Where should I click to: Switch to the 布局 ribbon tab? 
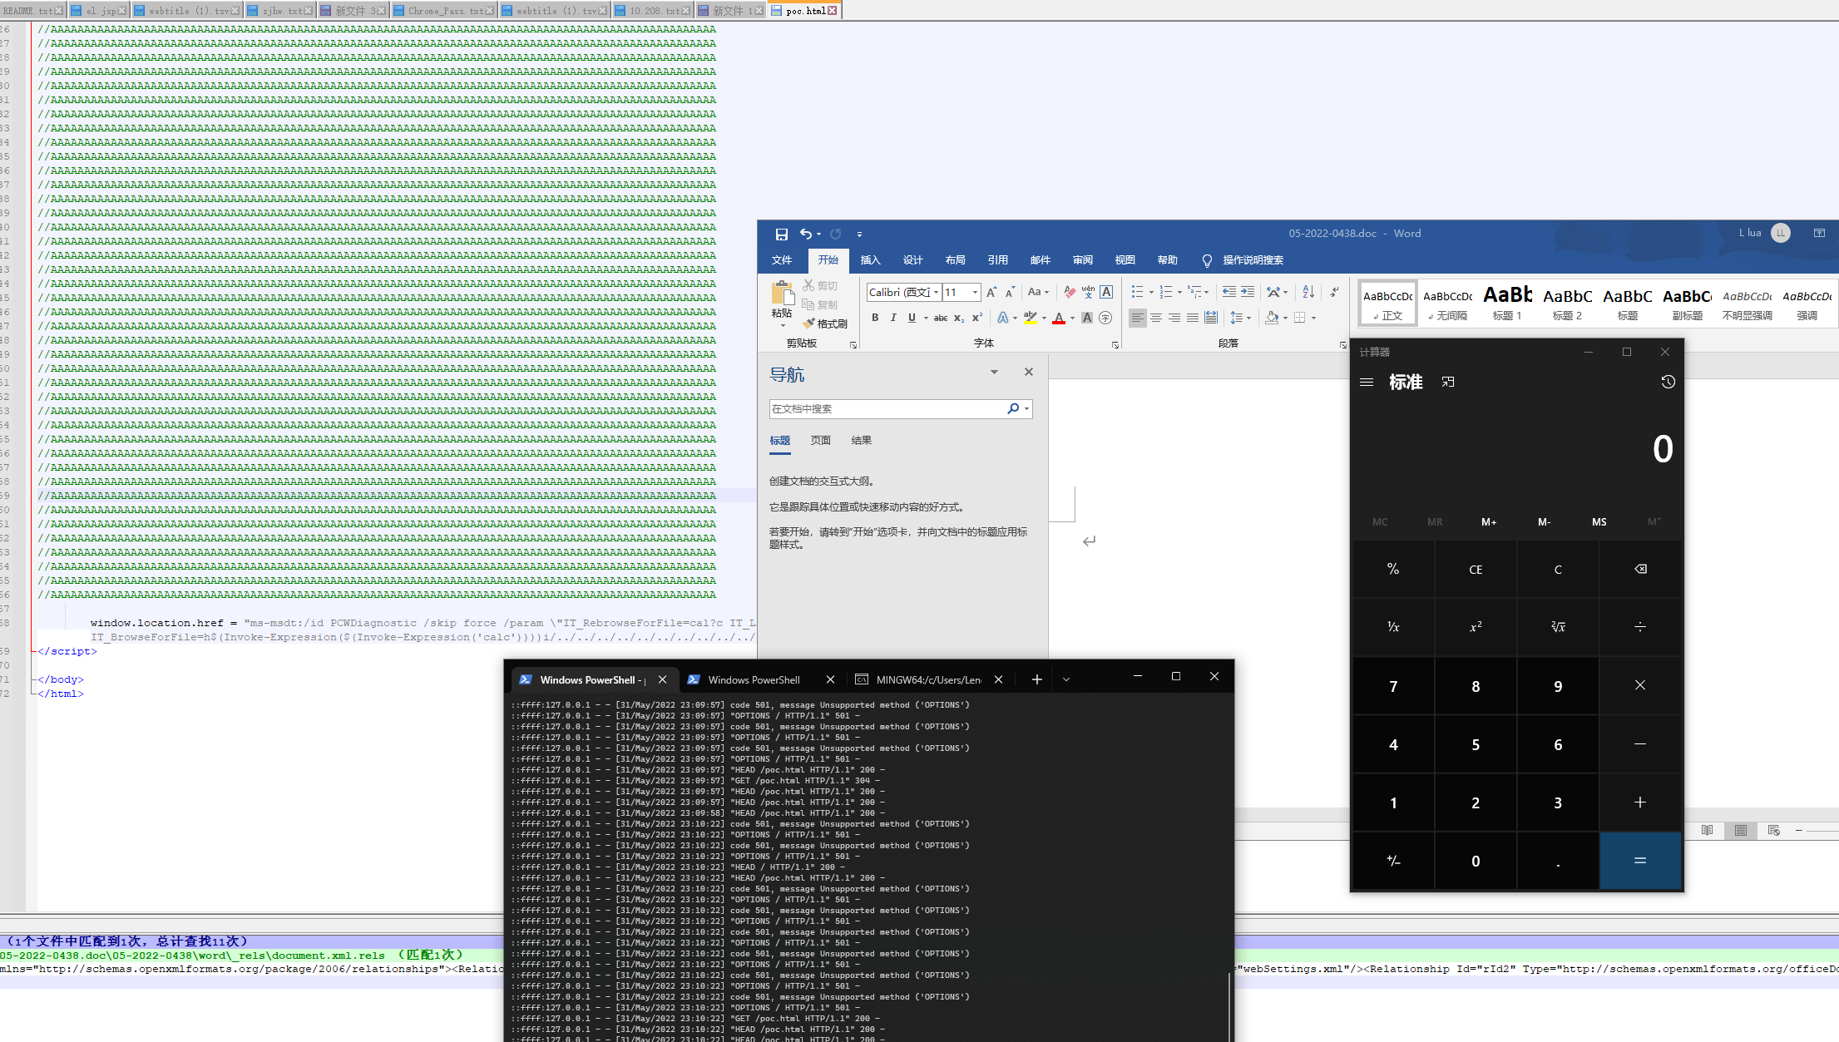click(955, 260)
